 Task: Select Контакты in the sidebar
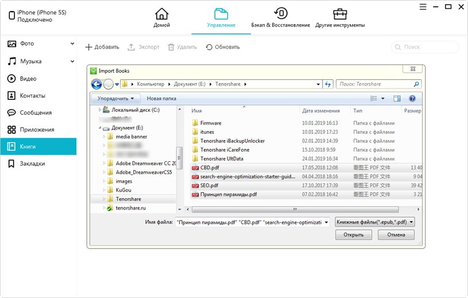tap(32, 96)
